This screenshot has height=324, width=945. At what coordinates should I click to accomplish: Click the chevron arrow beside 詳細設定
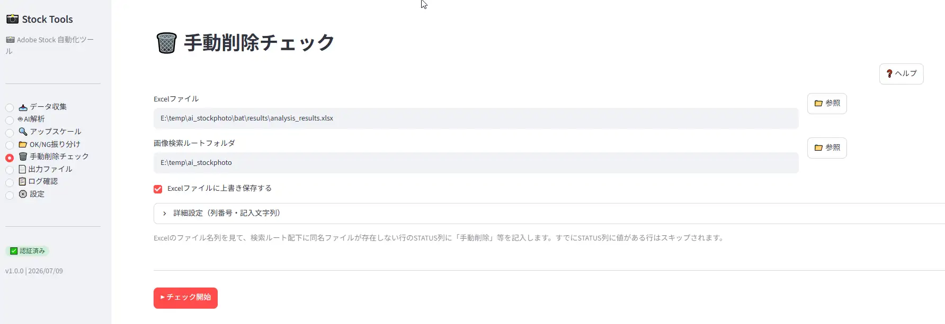165,214
